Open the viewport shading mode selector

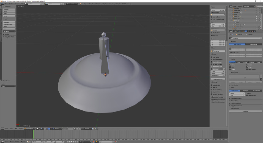[38, 129]
